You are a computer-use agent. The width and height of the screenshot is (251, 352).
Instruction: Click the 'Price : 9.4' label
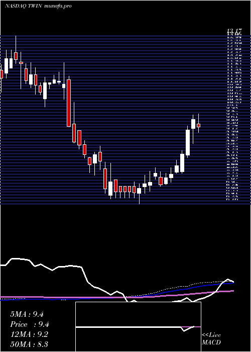pos(30,324)
